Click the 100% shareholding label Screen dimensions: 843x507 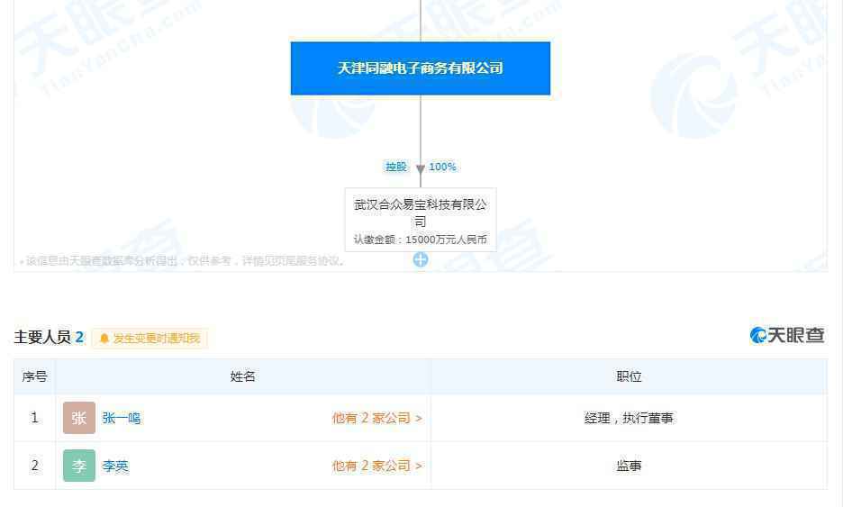point(442,167)
